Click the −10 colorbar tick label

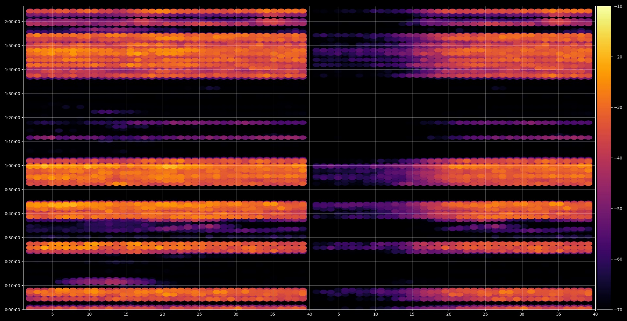618,6
